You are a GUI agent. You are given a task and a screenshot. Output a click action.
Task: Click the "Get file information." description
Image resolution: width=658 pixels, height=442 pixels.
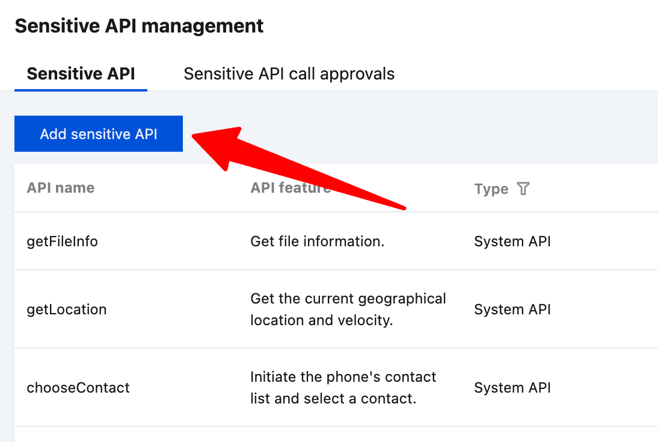tap(317, 241)
